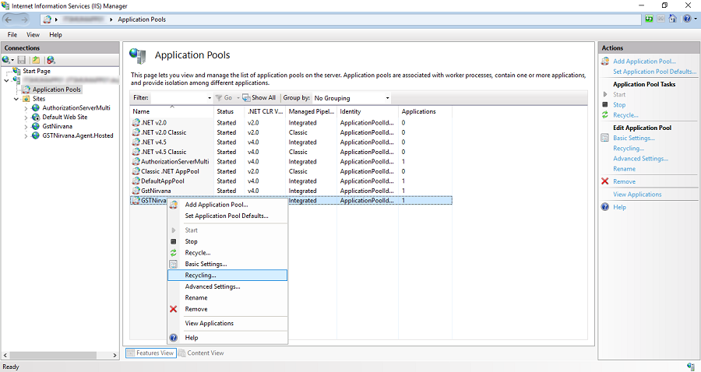Select the Classic .NET AppPool row
Screen dimensions: 701x372
291,171
